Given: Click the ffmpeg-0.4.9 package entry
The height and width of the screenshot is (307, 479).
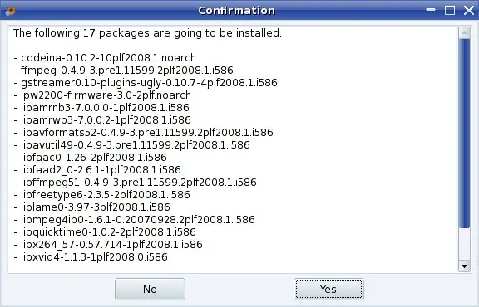Looking at the screenshot, I should pos(123,71).
